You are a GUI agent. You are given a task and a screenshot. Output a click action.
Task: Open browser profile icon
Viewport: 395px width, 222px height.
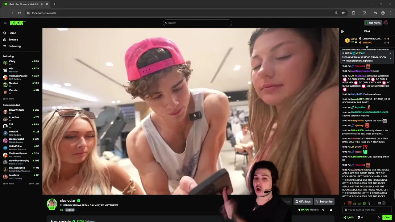pyautogui.click(x=383, y=13)
